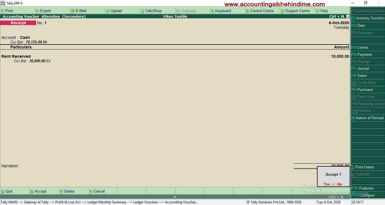Click the Receipt voucher type label
This screenshot has height=205, width=385.
tap(18, 23)
